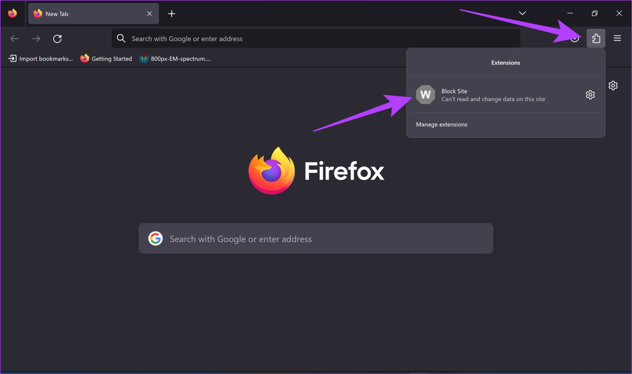Click the Google search box on page
Viewport: 632px width, 374px height.
(x=316, y=239)
